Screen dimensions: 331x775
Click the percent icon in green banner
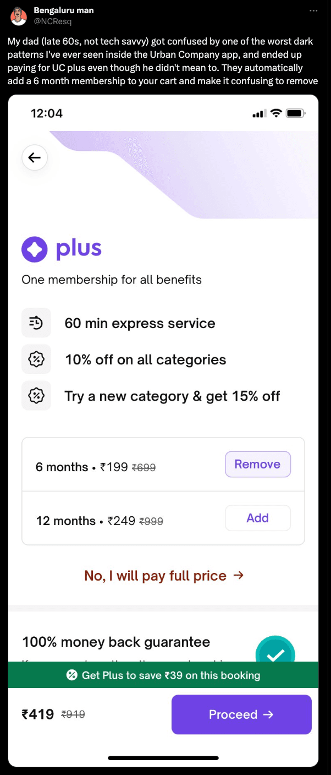[71, 675]
